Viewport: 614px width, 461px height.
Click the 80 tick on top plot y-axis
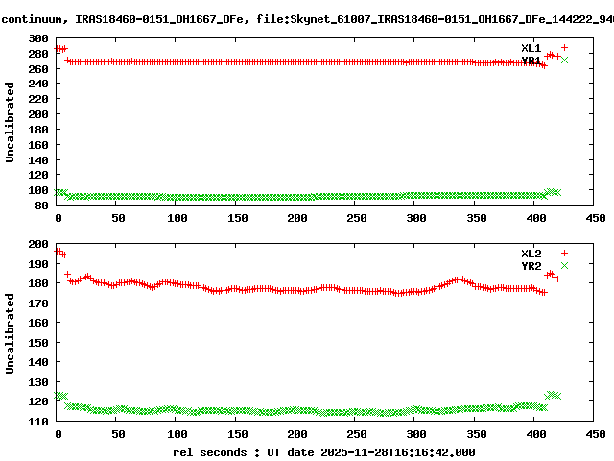pos(41,205)
